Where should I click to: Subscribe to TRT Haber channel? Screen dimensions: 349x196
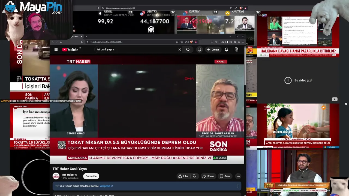pos(91,176)
